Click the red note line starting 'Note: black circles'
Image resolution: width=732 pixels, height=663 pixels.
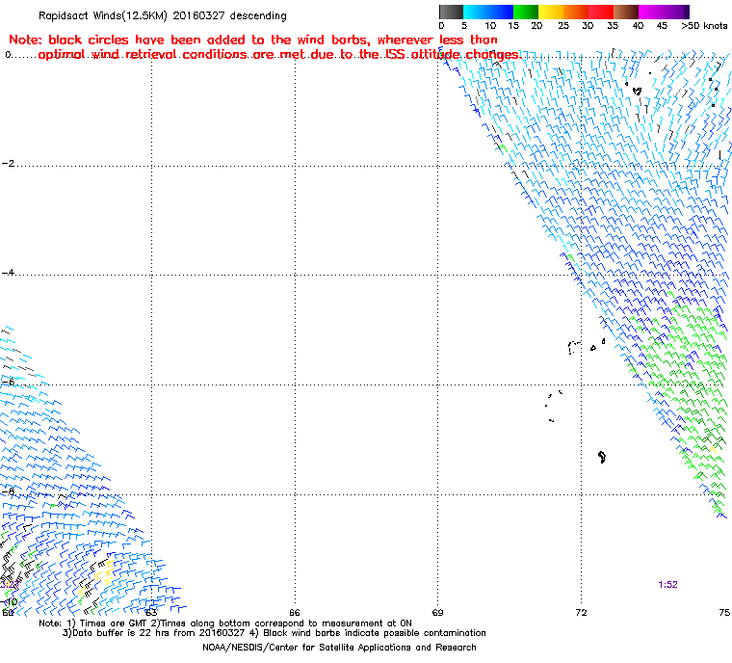point(253,40)
